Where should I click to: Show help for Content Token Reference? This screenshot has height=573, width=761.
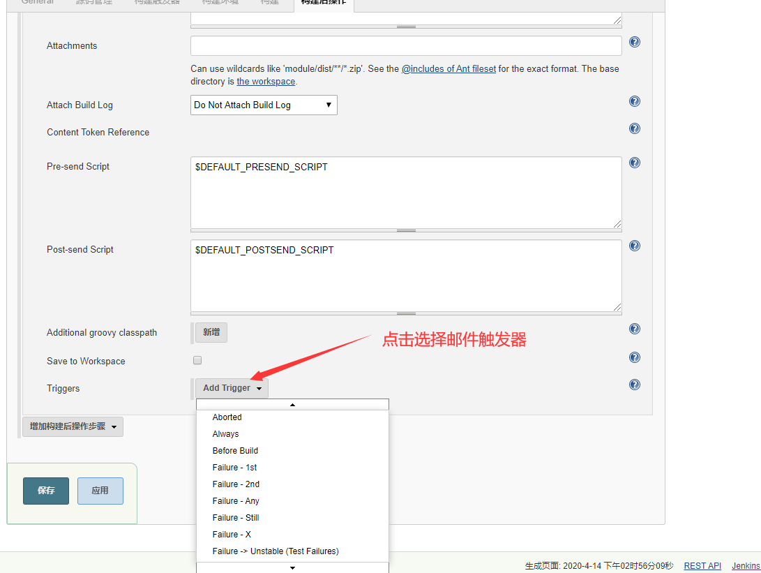635,128
